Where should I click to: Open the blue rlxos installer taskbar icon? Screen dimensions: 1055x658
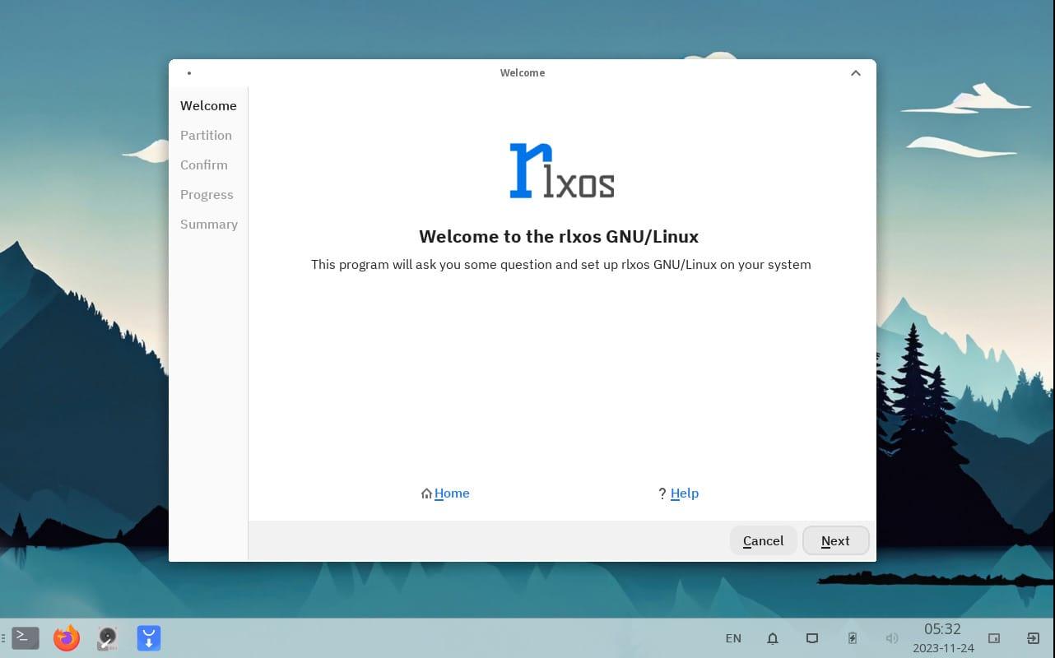coord(148,637)
